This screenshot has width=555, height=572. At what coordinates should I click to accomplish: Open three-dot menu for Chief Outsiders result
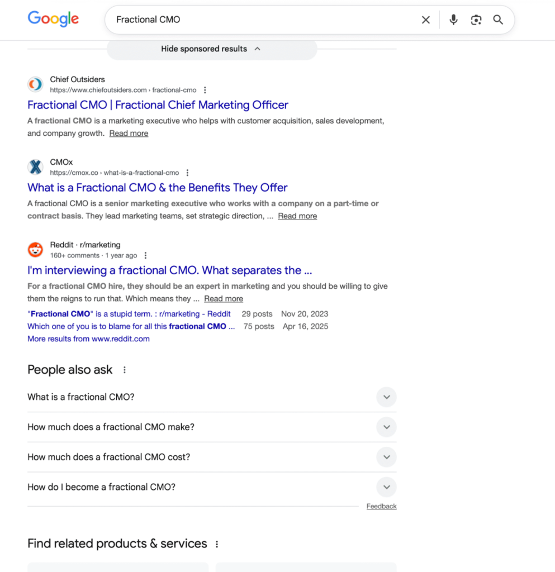[205, 90]
